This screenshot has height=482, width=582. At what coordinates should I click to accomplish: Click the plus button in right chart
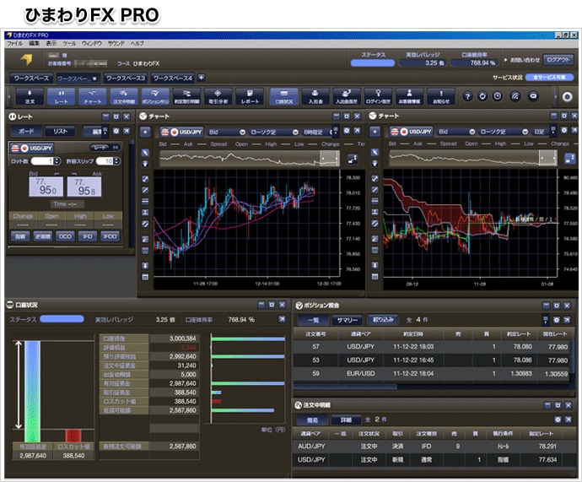tap(375, 132)
